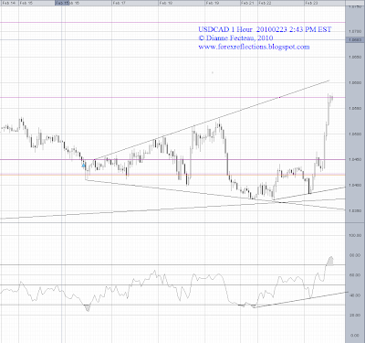Select the shaded overbought oscillator peak
This screenshot has height=343, width=365.
[329, 262]
